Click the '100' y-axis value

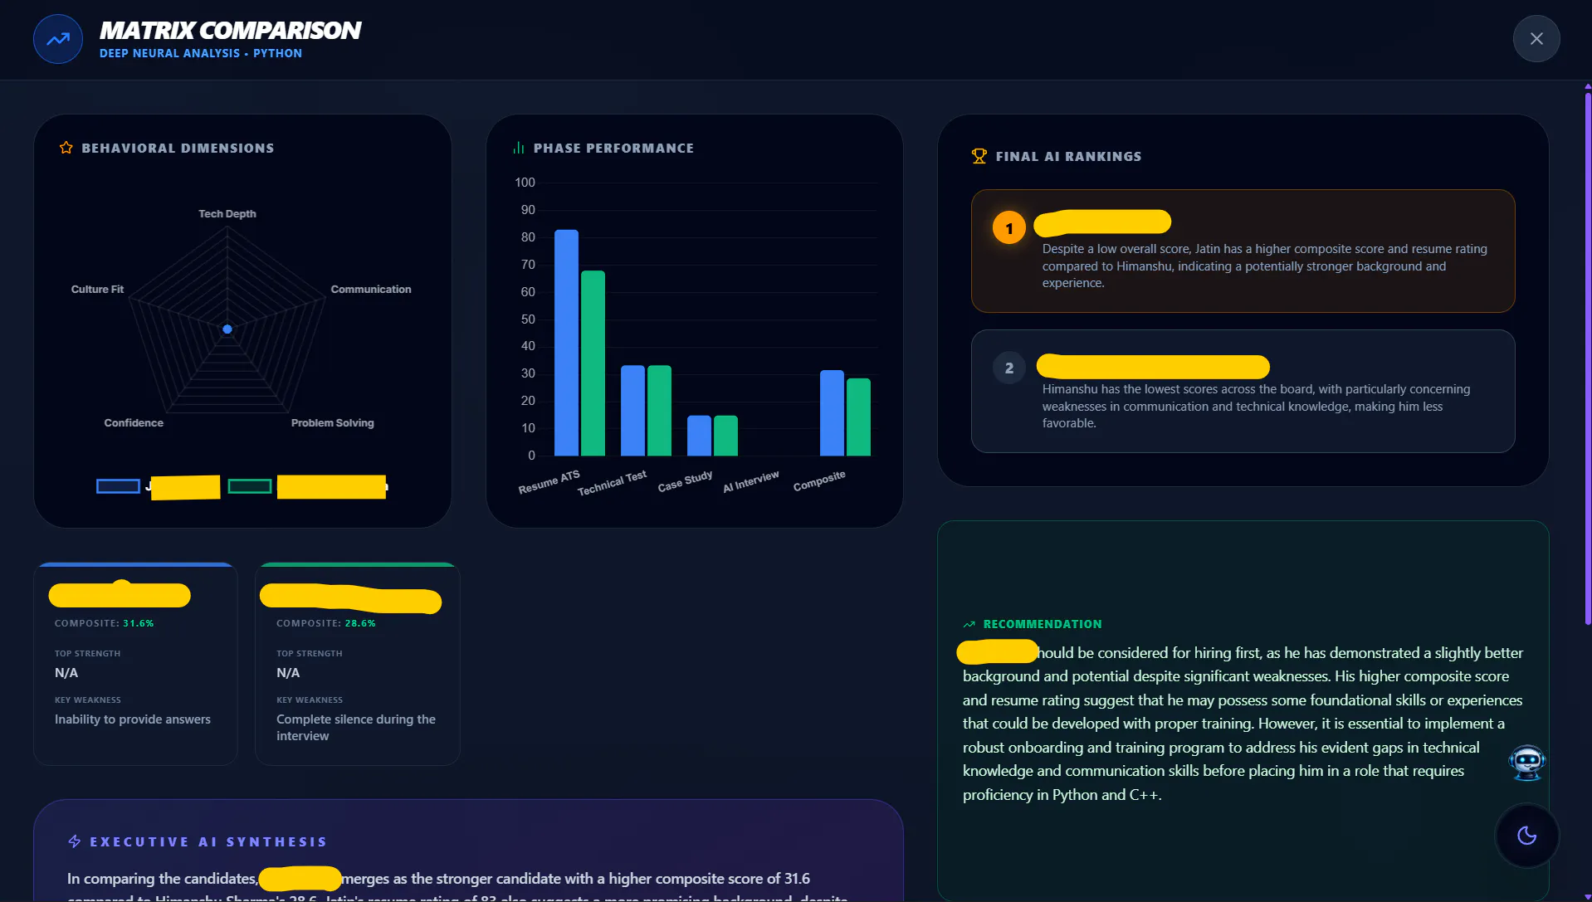point(525,183)
